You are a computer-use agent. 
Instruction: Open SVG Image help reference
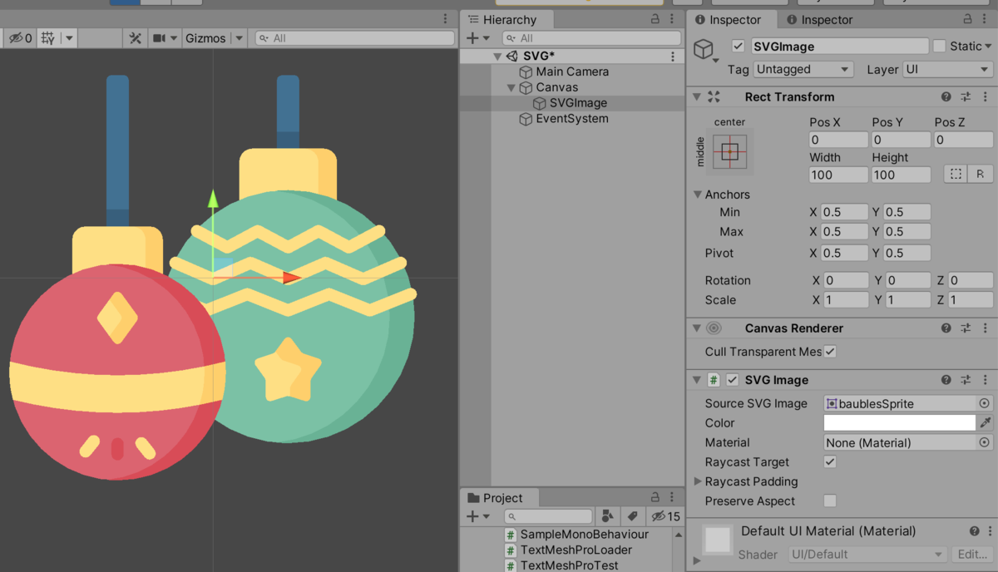[x=946, y=380]
